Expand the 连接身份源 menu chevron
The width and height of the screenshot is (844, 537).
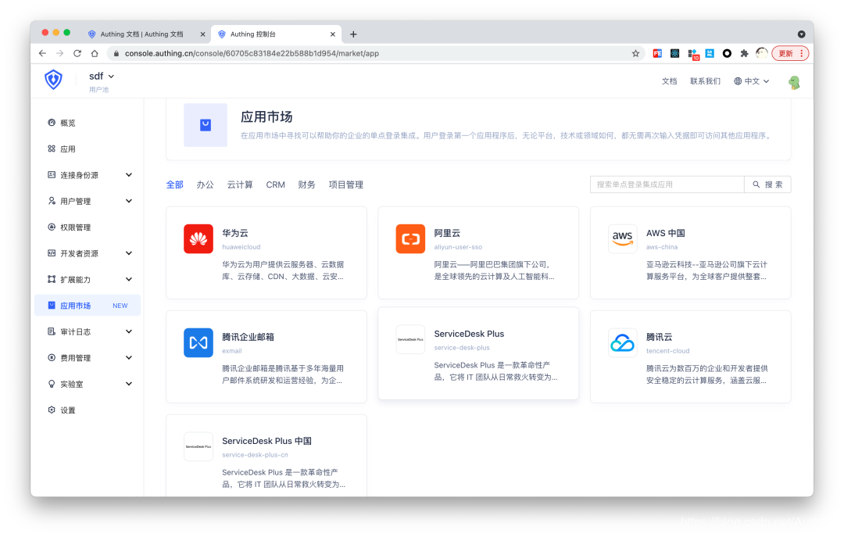(129, 174)
